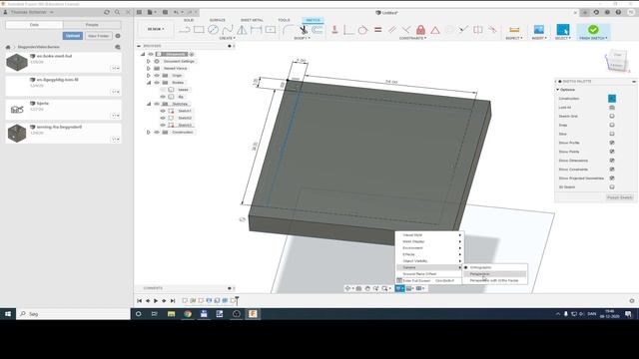Expand the Document Settings node
The width and height of the screenshot is (639, 359).
click(x=149, y=61)
